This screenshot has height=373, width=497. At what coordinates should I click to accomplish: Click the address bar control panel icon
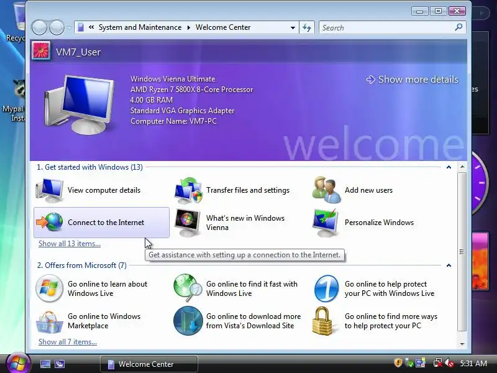(81, 27)
